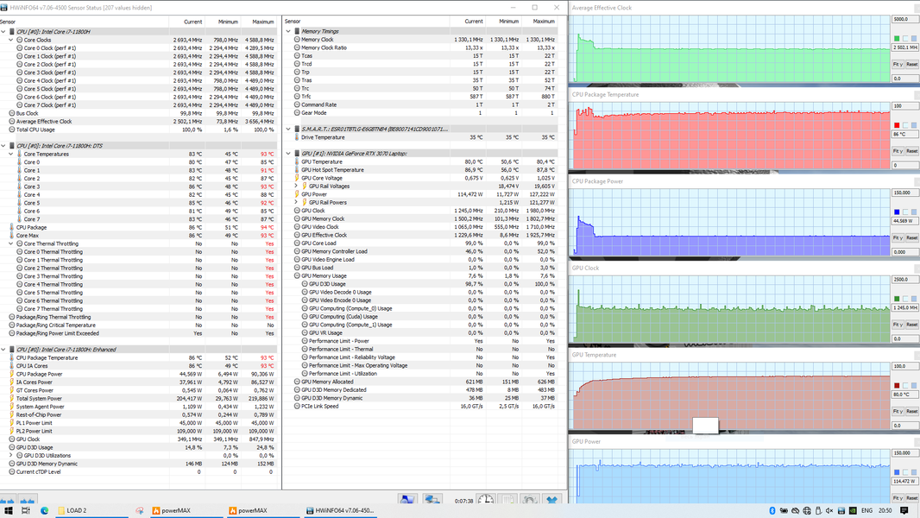Click blue color swatch on CPU Package Power graph

click(897, 212)
